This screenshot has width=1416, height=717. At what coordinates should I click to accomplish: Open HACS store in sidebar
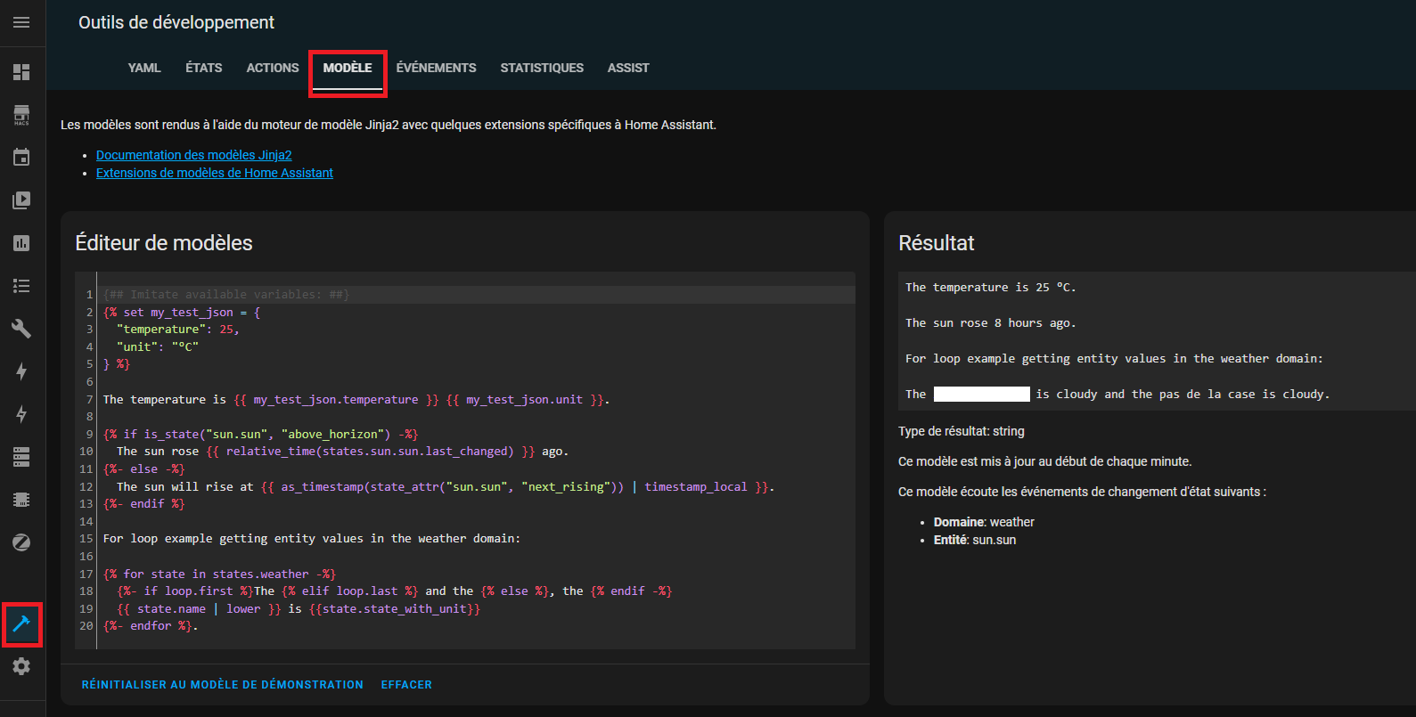pos(21,115)
